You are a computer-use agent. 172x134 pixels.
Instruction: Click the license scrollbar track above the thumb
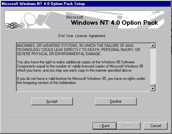click(x=153, y=66)
